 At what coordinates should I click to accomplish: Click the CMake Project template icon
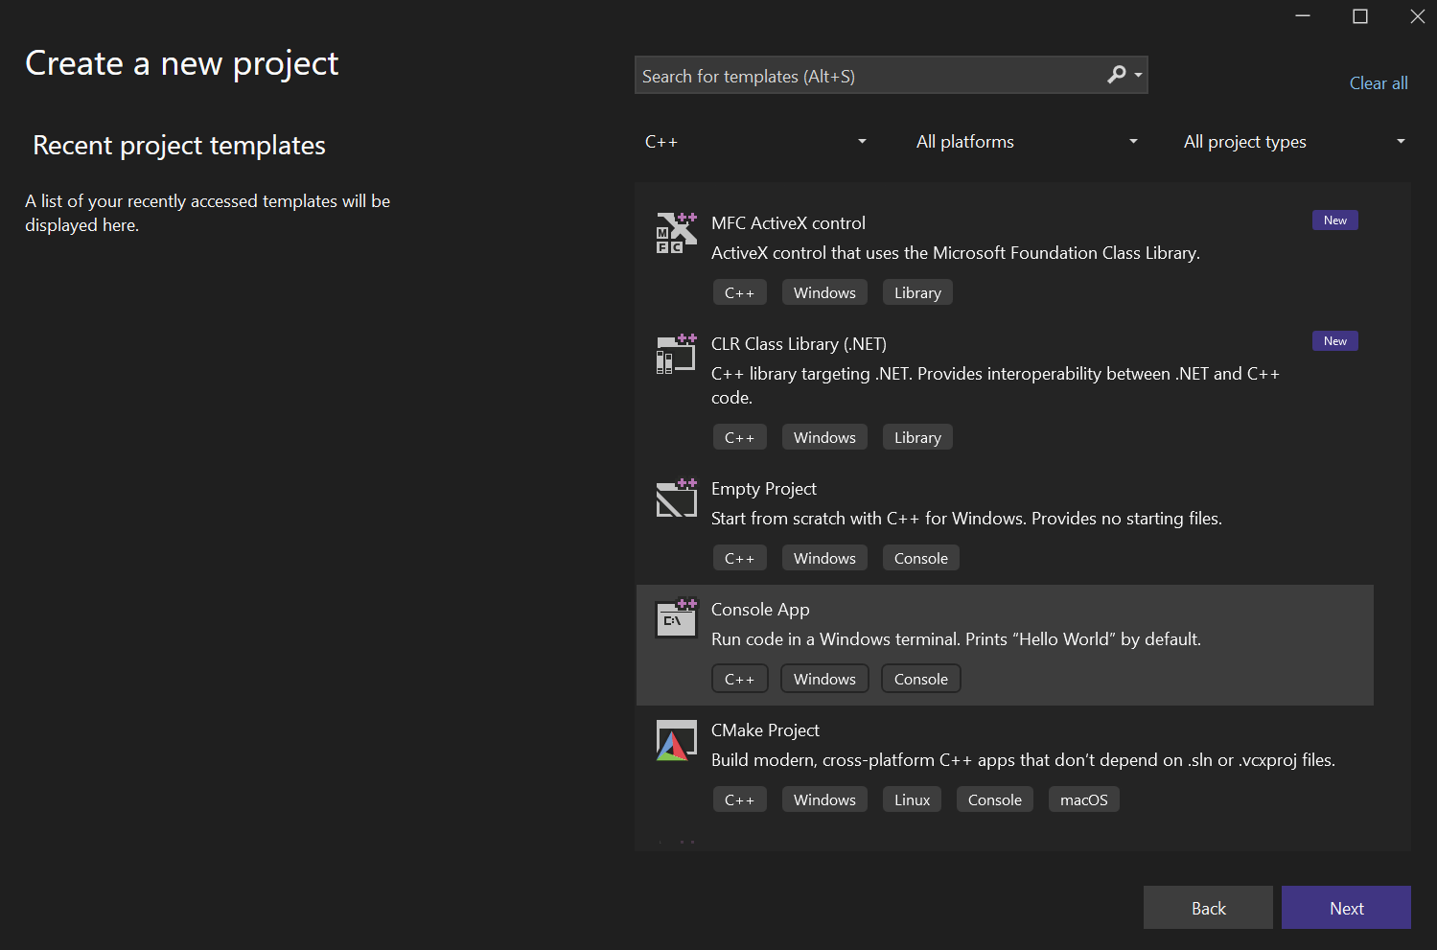coord(676,740)
